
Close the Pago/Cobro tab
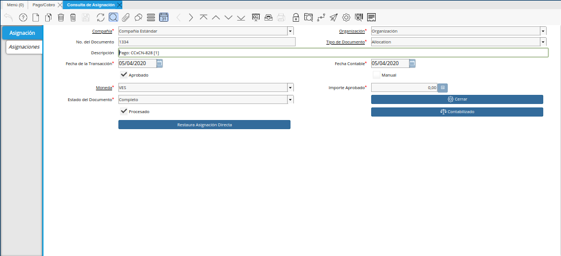point(59,5)
